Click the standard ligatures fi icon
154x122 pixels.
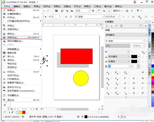pyautogui.click(x=107, y=88)
